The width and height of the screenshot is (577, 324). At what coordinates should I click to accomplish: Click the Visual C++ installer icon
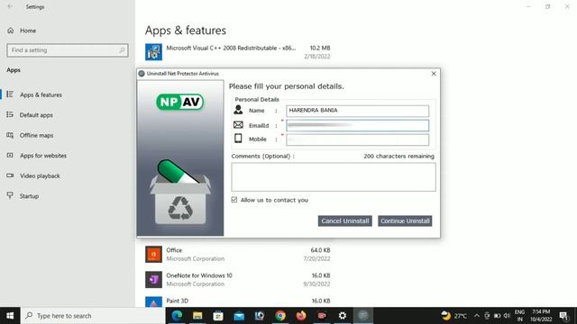pos(153,52)
